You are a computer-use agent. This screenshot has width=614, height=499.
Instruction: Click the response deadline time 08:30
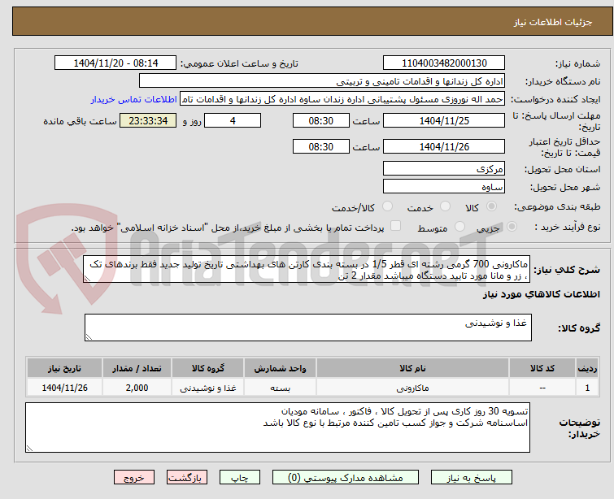(x=321, y=120)
